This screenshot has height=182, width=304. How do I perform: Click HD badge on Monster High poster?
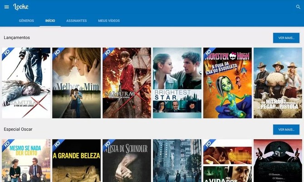[208, 52]
